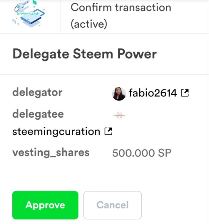The height and width of the screenshot is (224, 209).
Task: Cancel the delegation transaction
Action: pos(112,205)
